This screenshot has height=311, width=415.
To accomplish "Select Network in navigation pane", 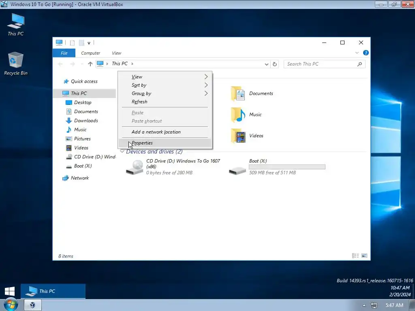I will click(80, 178).
